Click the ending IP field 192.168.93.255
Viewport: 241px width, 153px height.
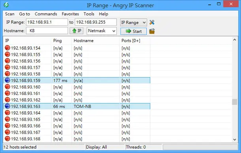tap(96, 22)
